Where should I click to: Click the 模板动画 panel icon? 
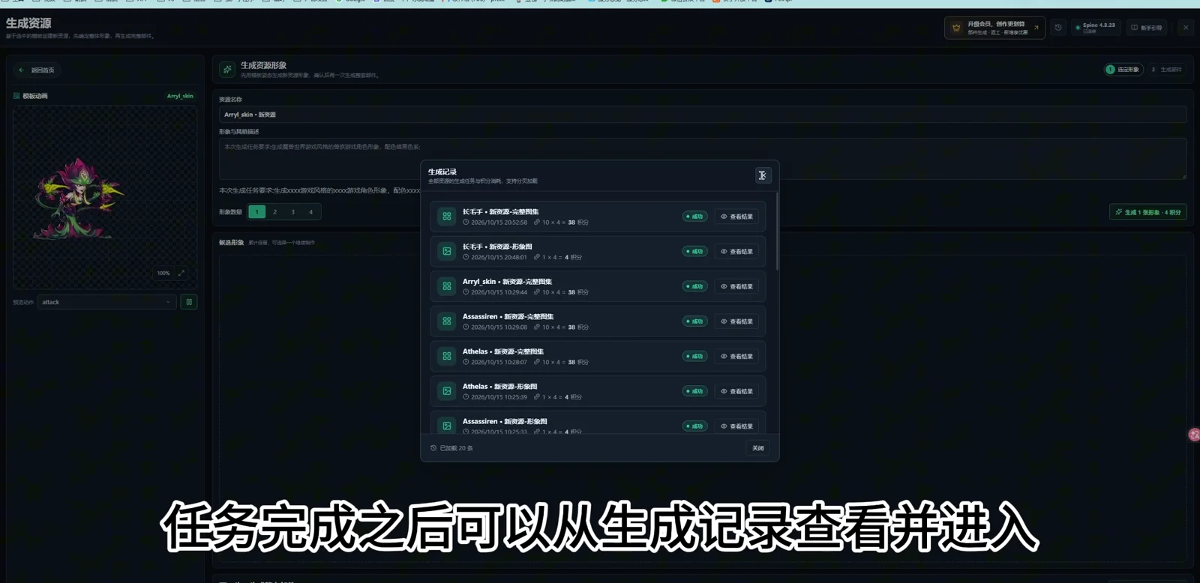pos(16,96)
